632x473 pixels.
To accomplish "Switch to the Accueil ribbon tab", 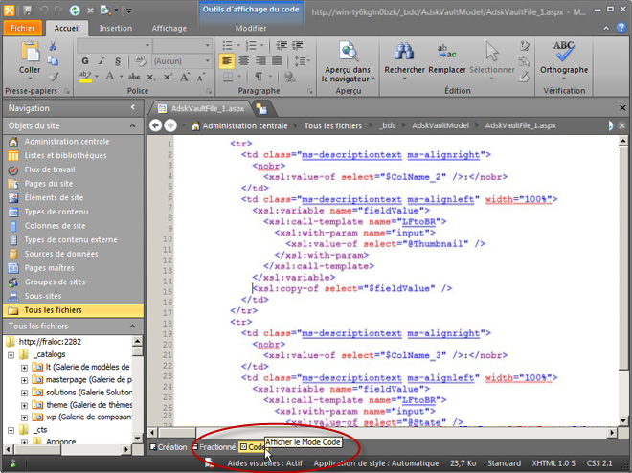I will [x=67, y=28].
